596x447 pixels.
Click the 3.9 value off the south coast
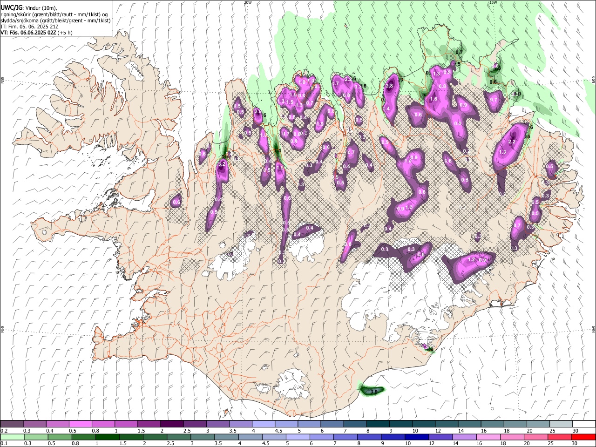pos(373,392)
